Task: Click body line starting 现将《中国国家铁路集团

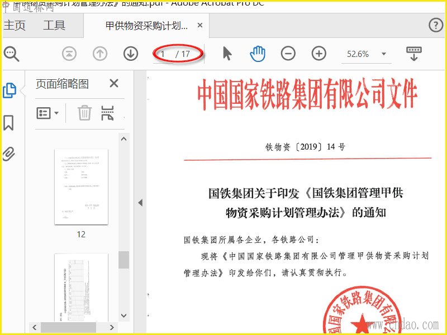Action: [315, 256]
